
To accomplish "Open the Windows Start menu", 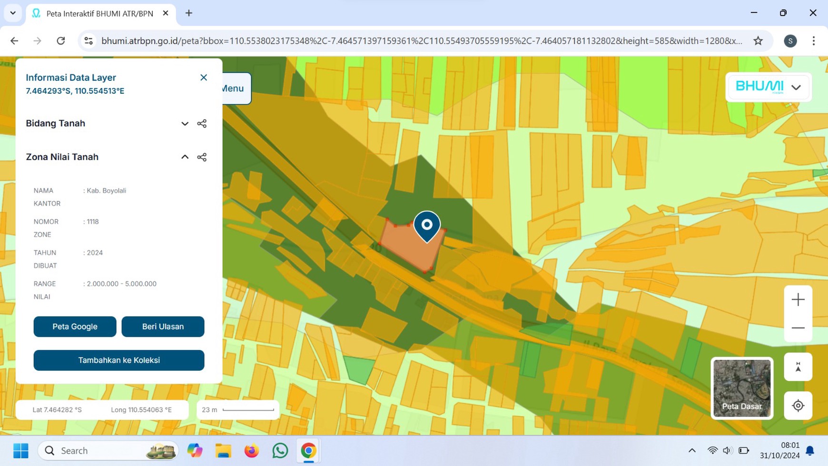I will 20,450.
